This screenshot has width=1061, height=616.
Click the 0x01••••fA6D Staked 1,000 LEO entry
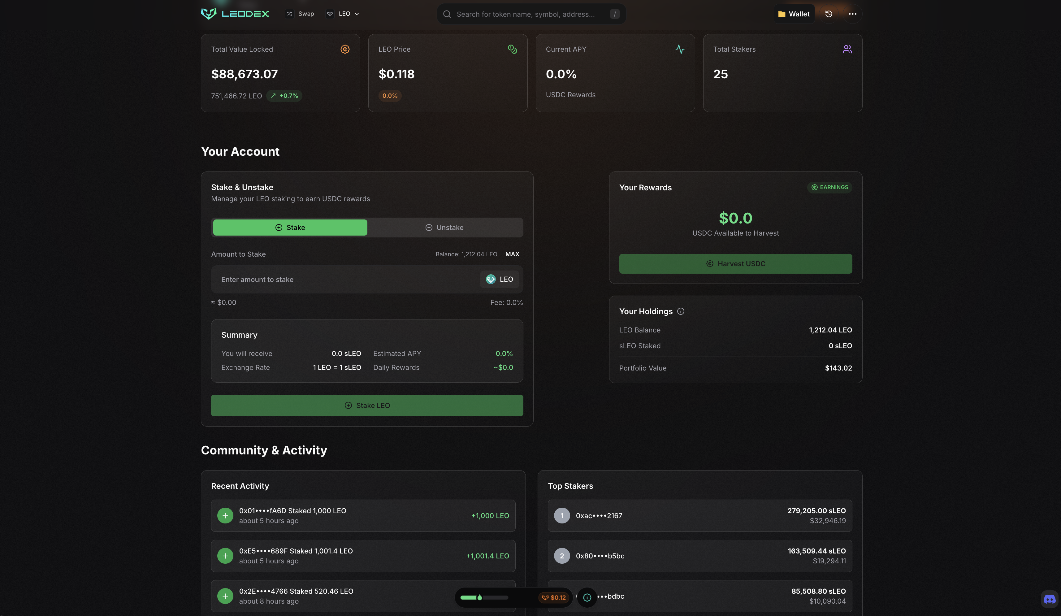point(363,516)
